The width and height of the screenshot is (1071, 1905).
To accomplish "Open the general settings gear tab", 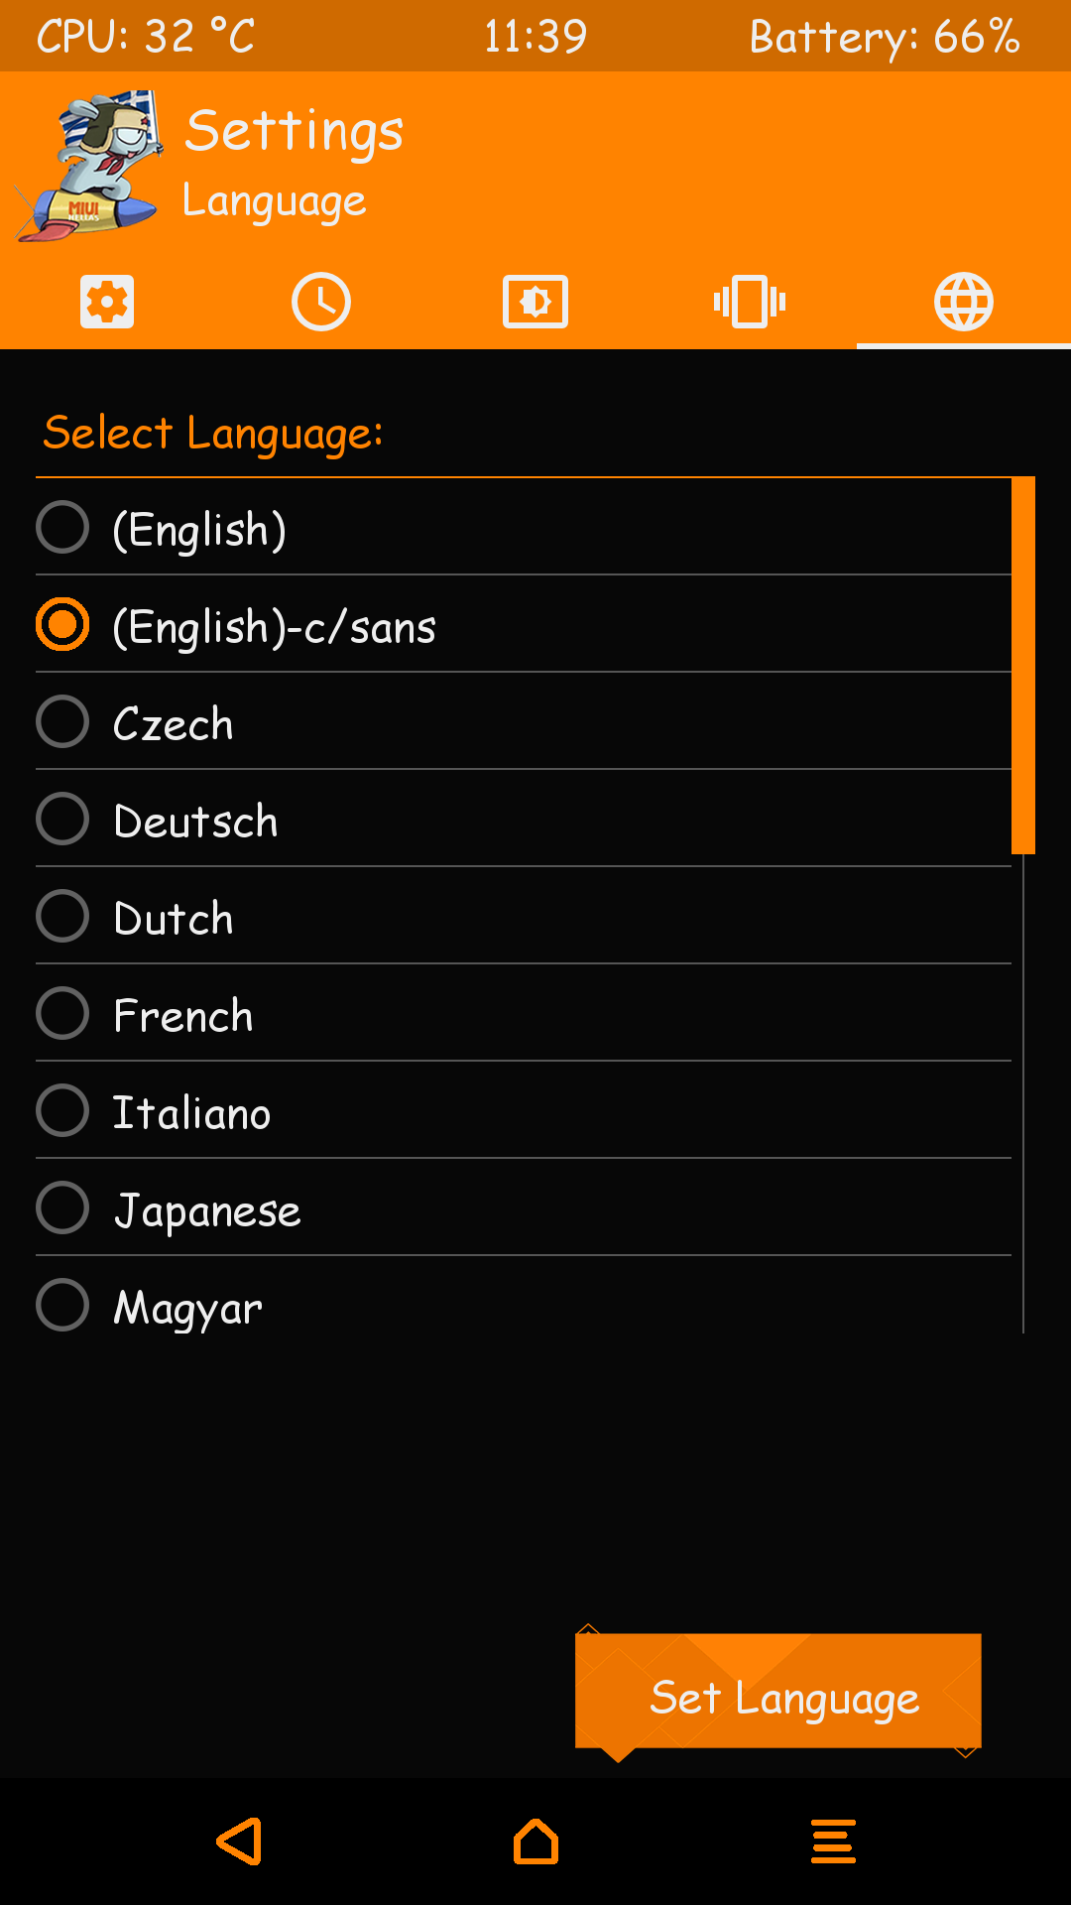I will click(107, 302).
